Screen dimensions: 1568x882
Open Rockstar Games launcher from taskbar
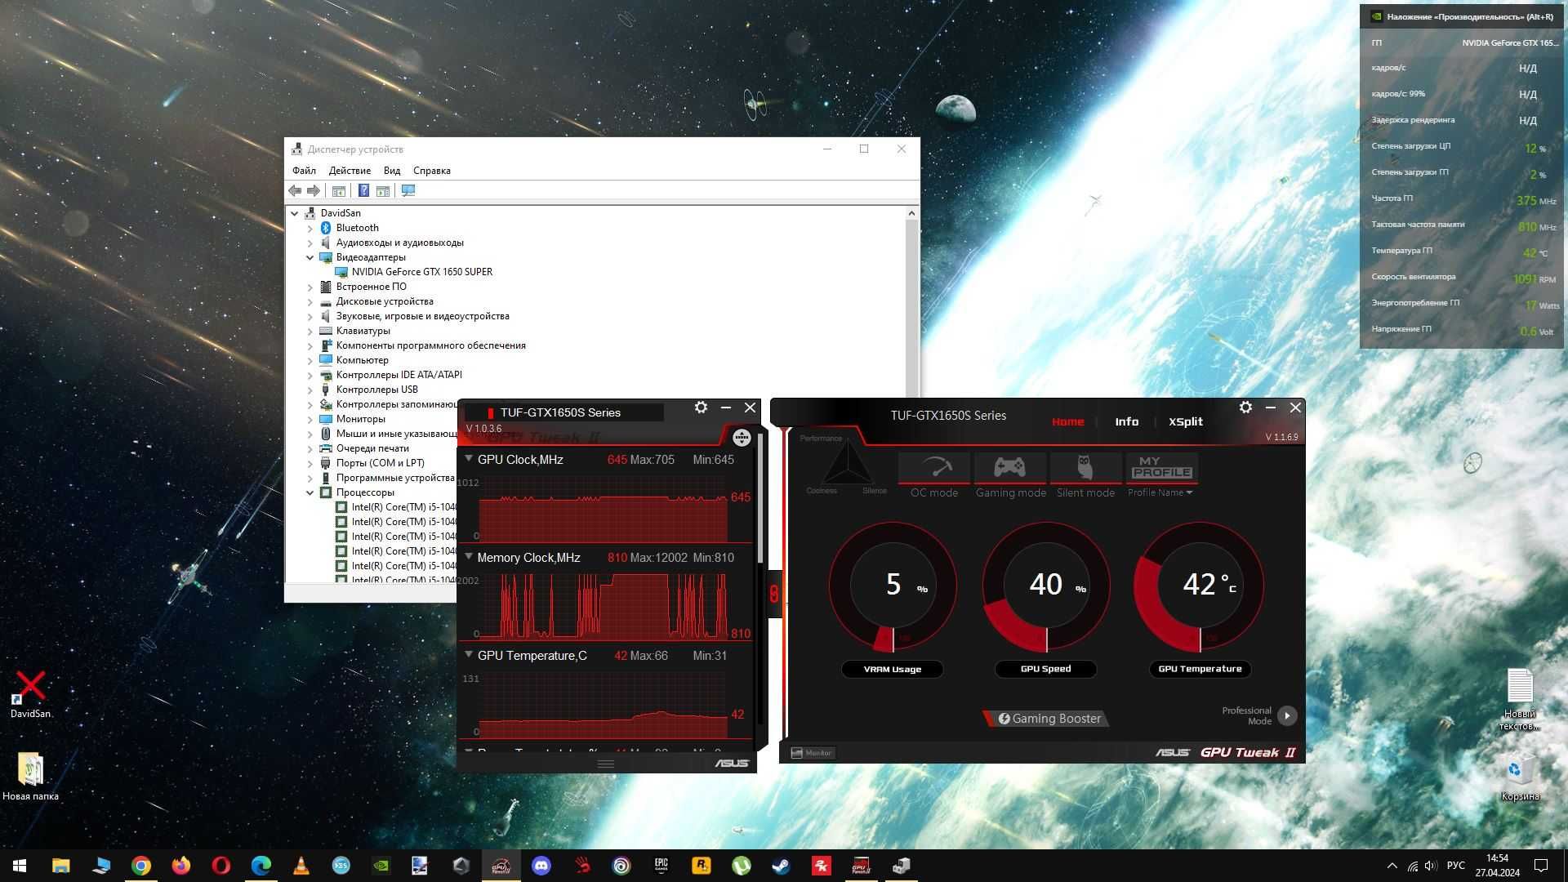tap(702, 866)
